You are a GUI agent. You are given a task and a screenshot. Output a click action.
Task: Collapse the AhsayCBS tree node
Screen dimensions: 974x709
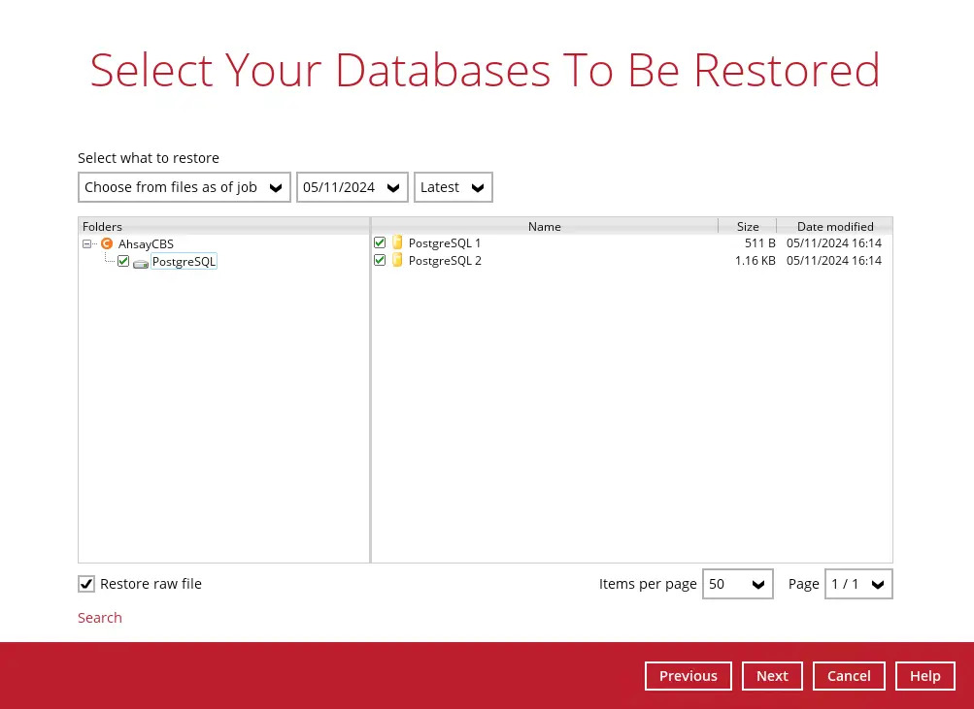[87, 244]
